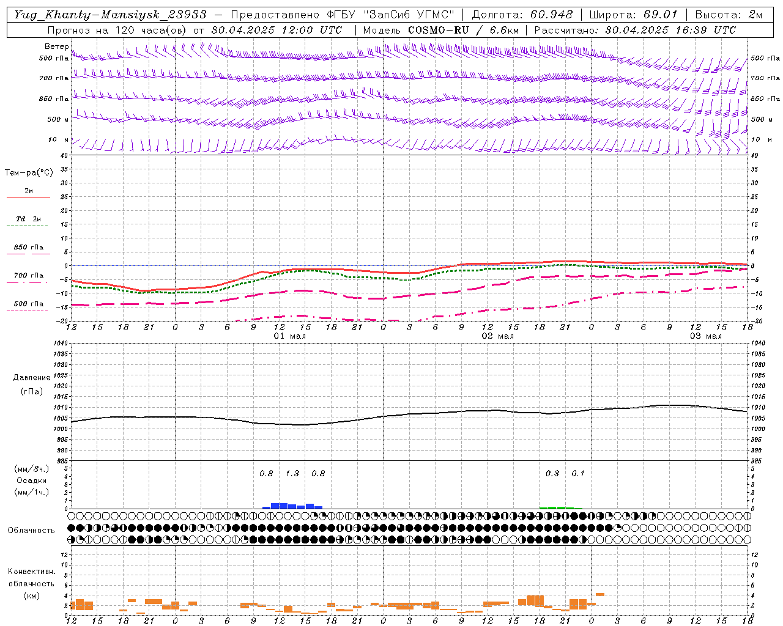This screenshot has height=626, width=783.
Task: Click the 'Широта: 69.01' header value
Action: [x=634, y=15]
